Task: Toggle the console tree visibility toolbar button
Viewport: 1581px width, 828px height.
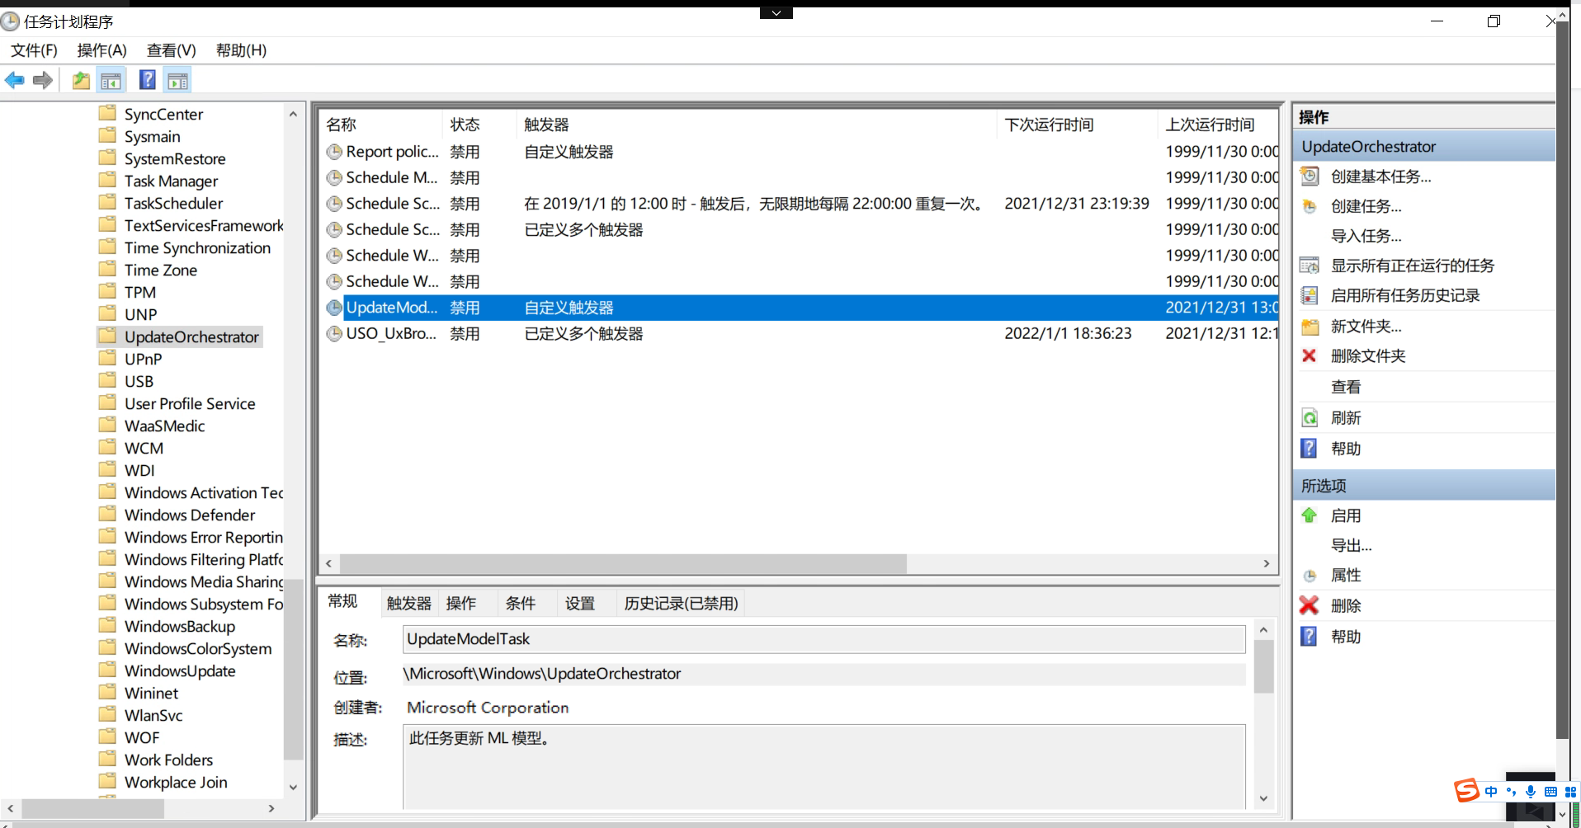Action: coord(111,79)
